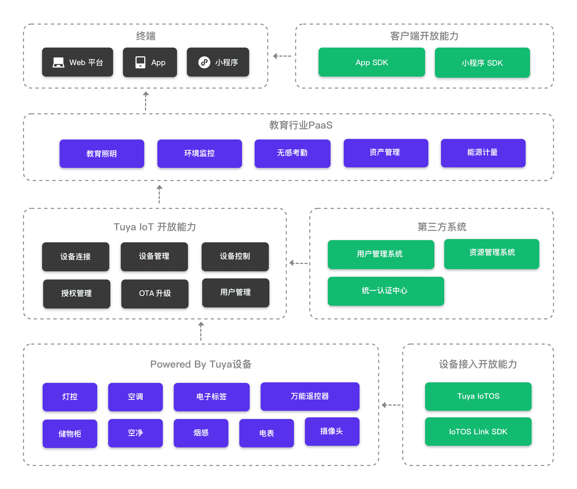This screenshot has width=577, height=489.
Task: Select the 设备连接 capability block
Action: point(76,257)
